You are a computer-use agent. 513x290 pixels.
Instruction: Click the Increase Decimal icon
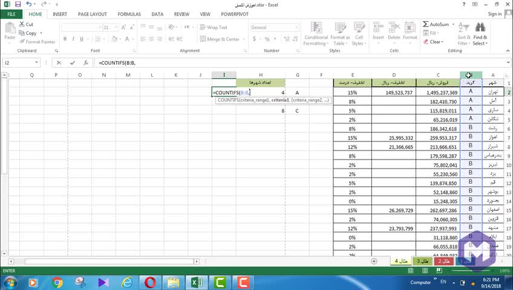pos(287,39)
